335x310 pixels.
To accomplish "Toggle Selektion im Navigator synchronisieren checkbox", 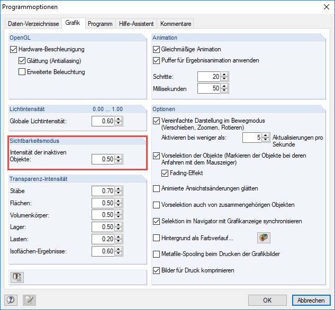I will 157,222.
